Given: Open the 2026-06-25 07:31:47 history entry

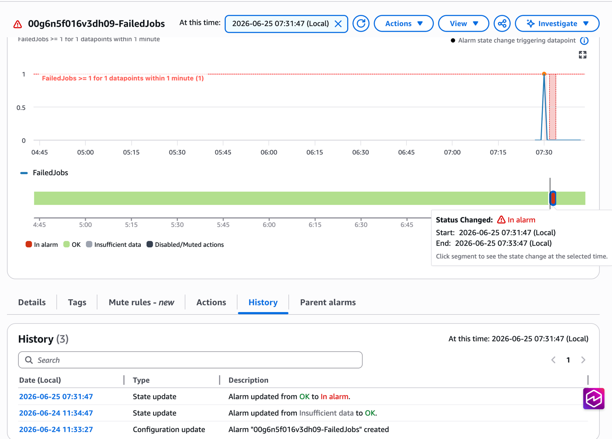Looking at the screenshot, I should [x=56, y=397].
